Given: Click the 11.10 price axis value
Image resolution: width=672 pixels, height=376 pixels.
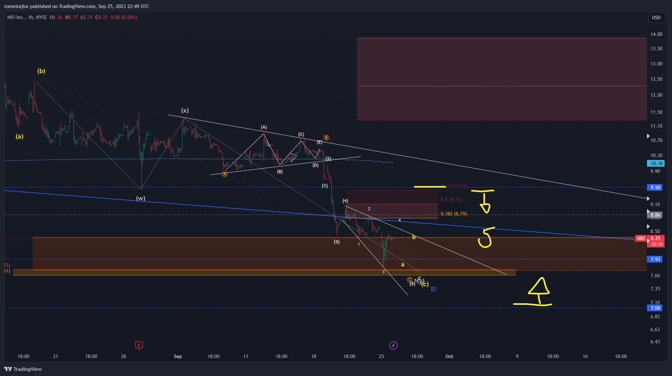Looking at the screenshot, I should (656, 126).
